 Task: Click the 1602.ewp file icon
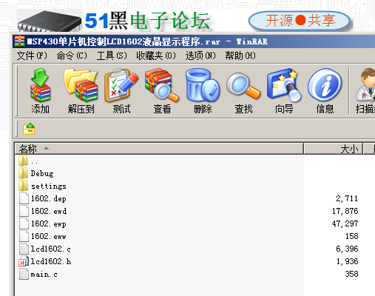tap(24, 223)
